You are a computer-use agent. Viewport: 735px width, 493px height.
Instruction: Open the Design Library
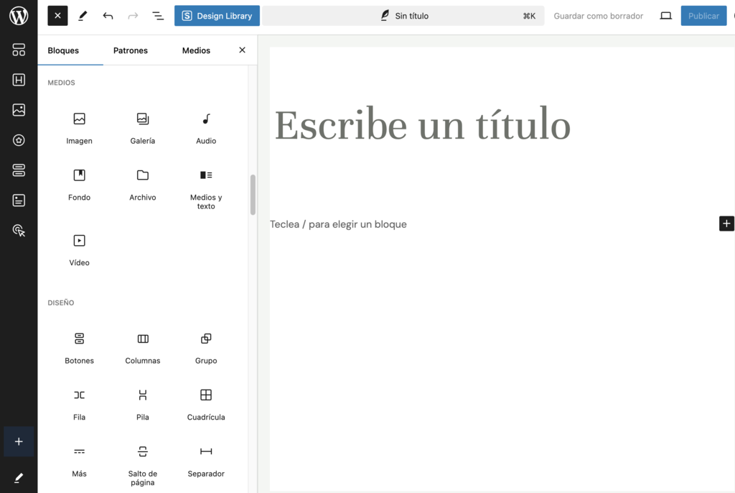pos(217,15)
